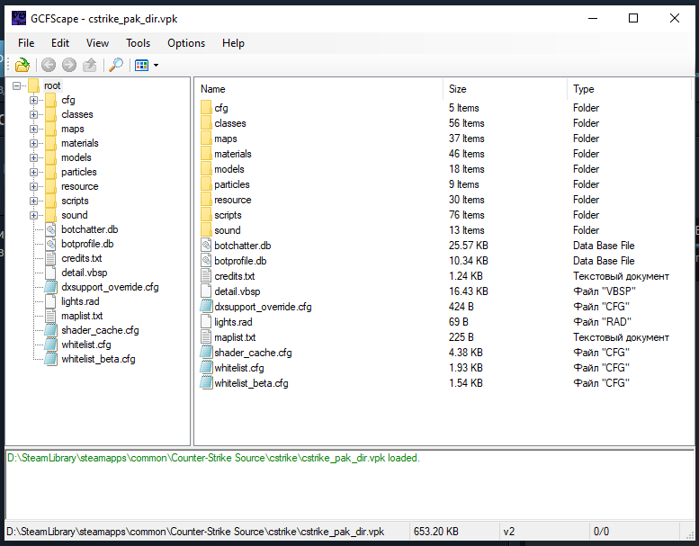
Task: Collapse the root tree node
Action: coord(16,85)
